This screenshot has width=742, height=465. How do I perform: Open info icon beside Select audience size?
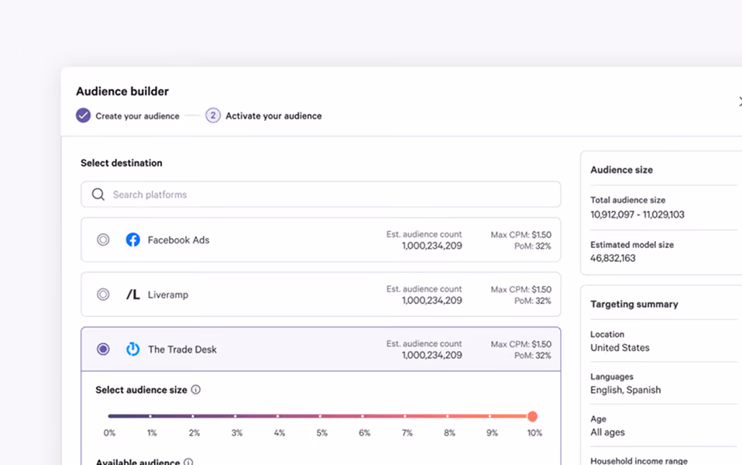click(196, 389)
